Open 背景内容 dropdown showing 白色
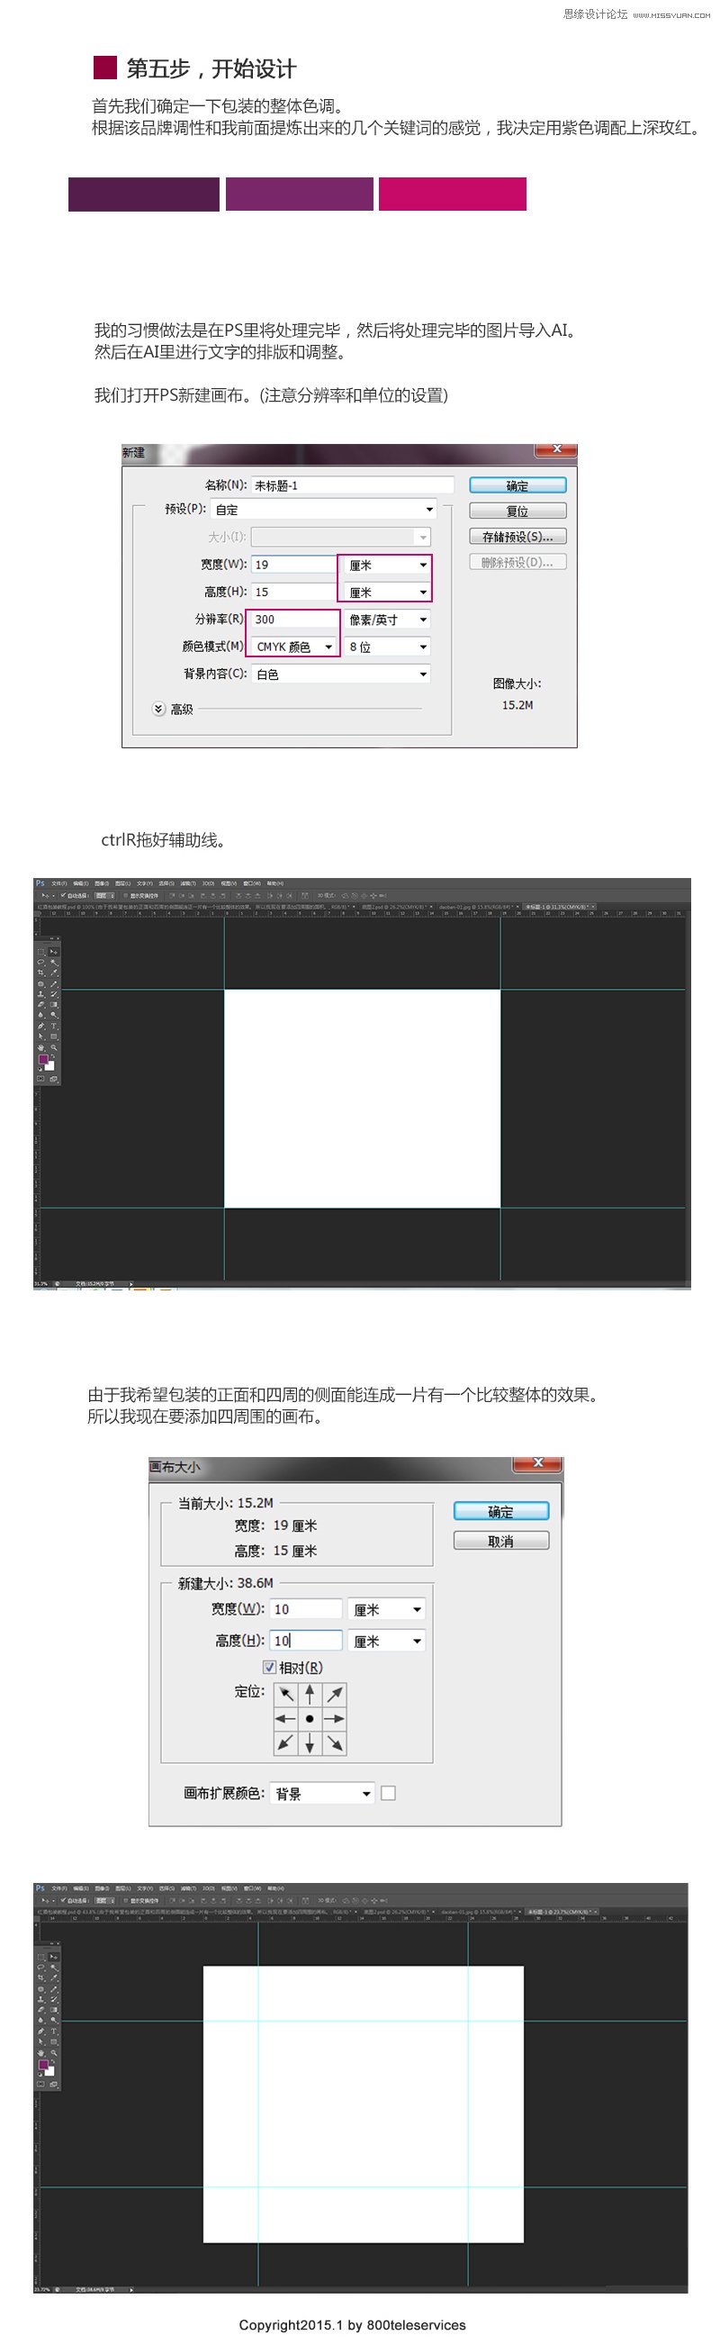This screenshot has width=720, height=2344. [340, 674]
